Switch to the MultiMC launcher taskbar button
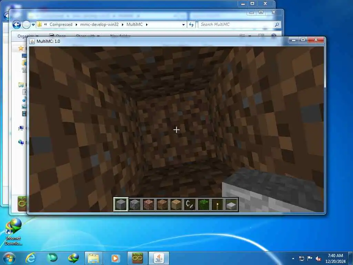353x265 pixels. pos(137,258)
